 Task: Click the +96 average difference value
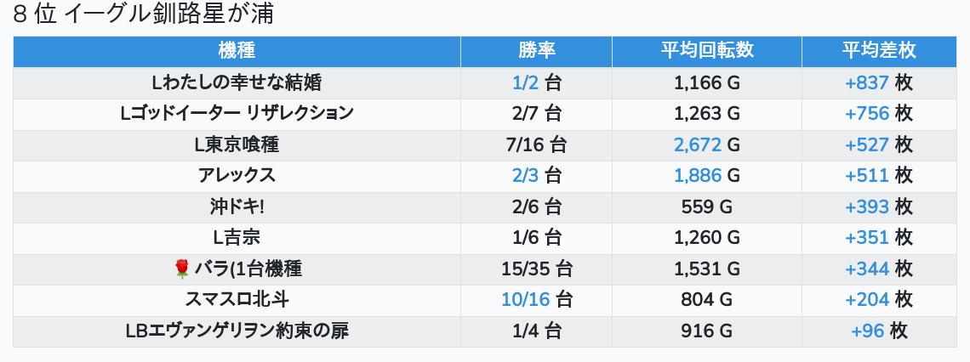coord(868,331)
